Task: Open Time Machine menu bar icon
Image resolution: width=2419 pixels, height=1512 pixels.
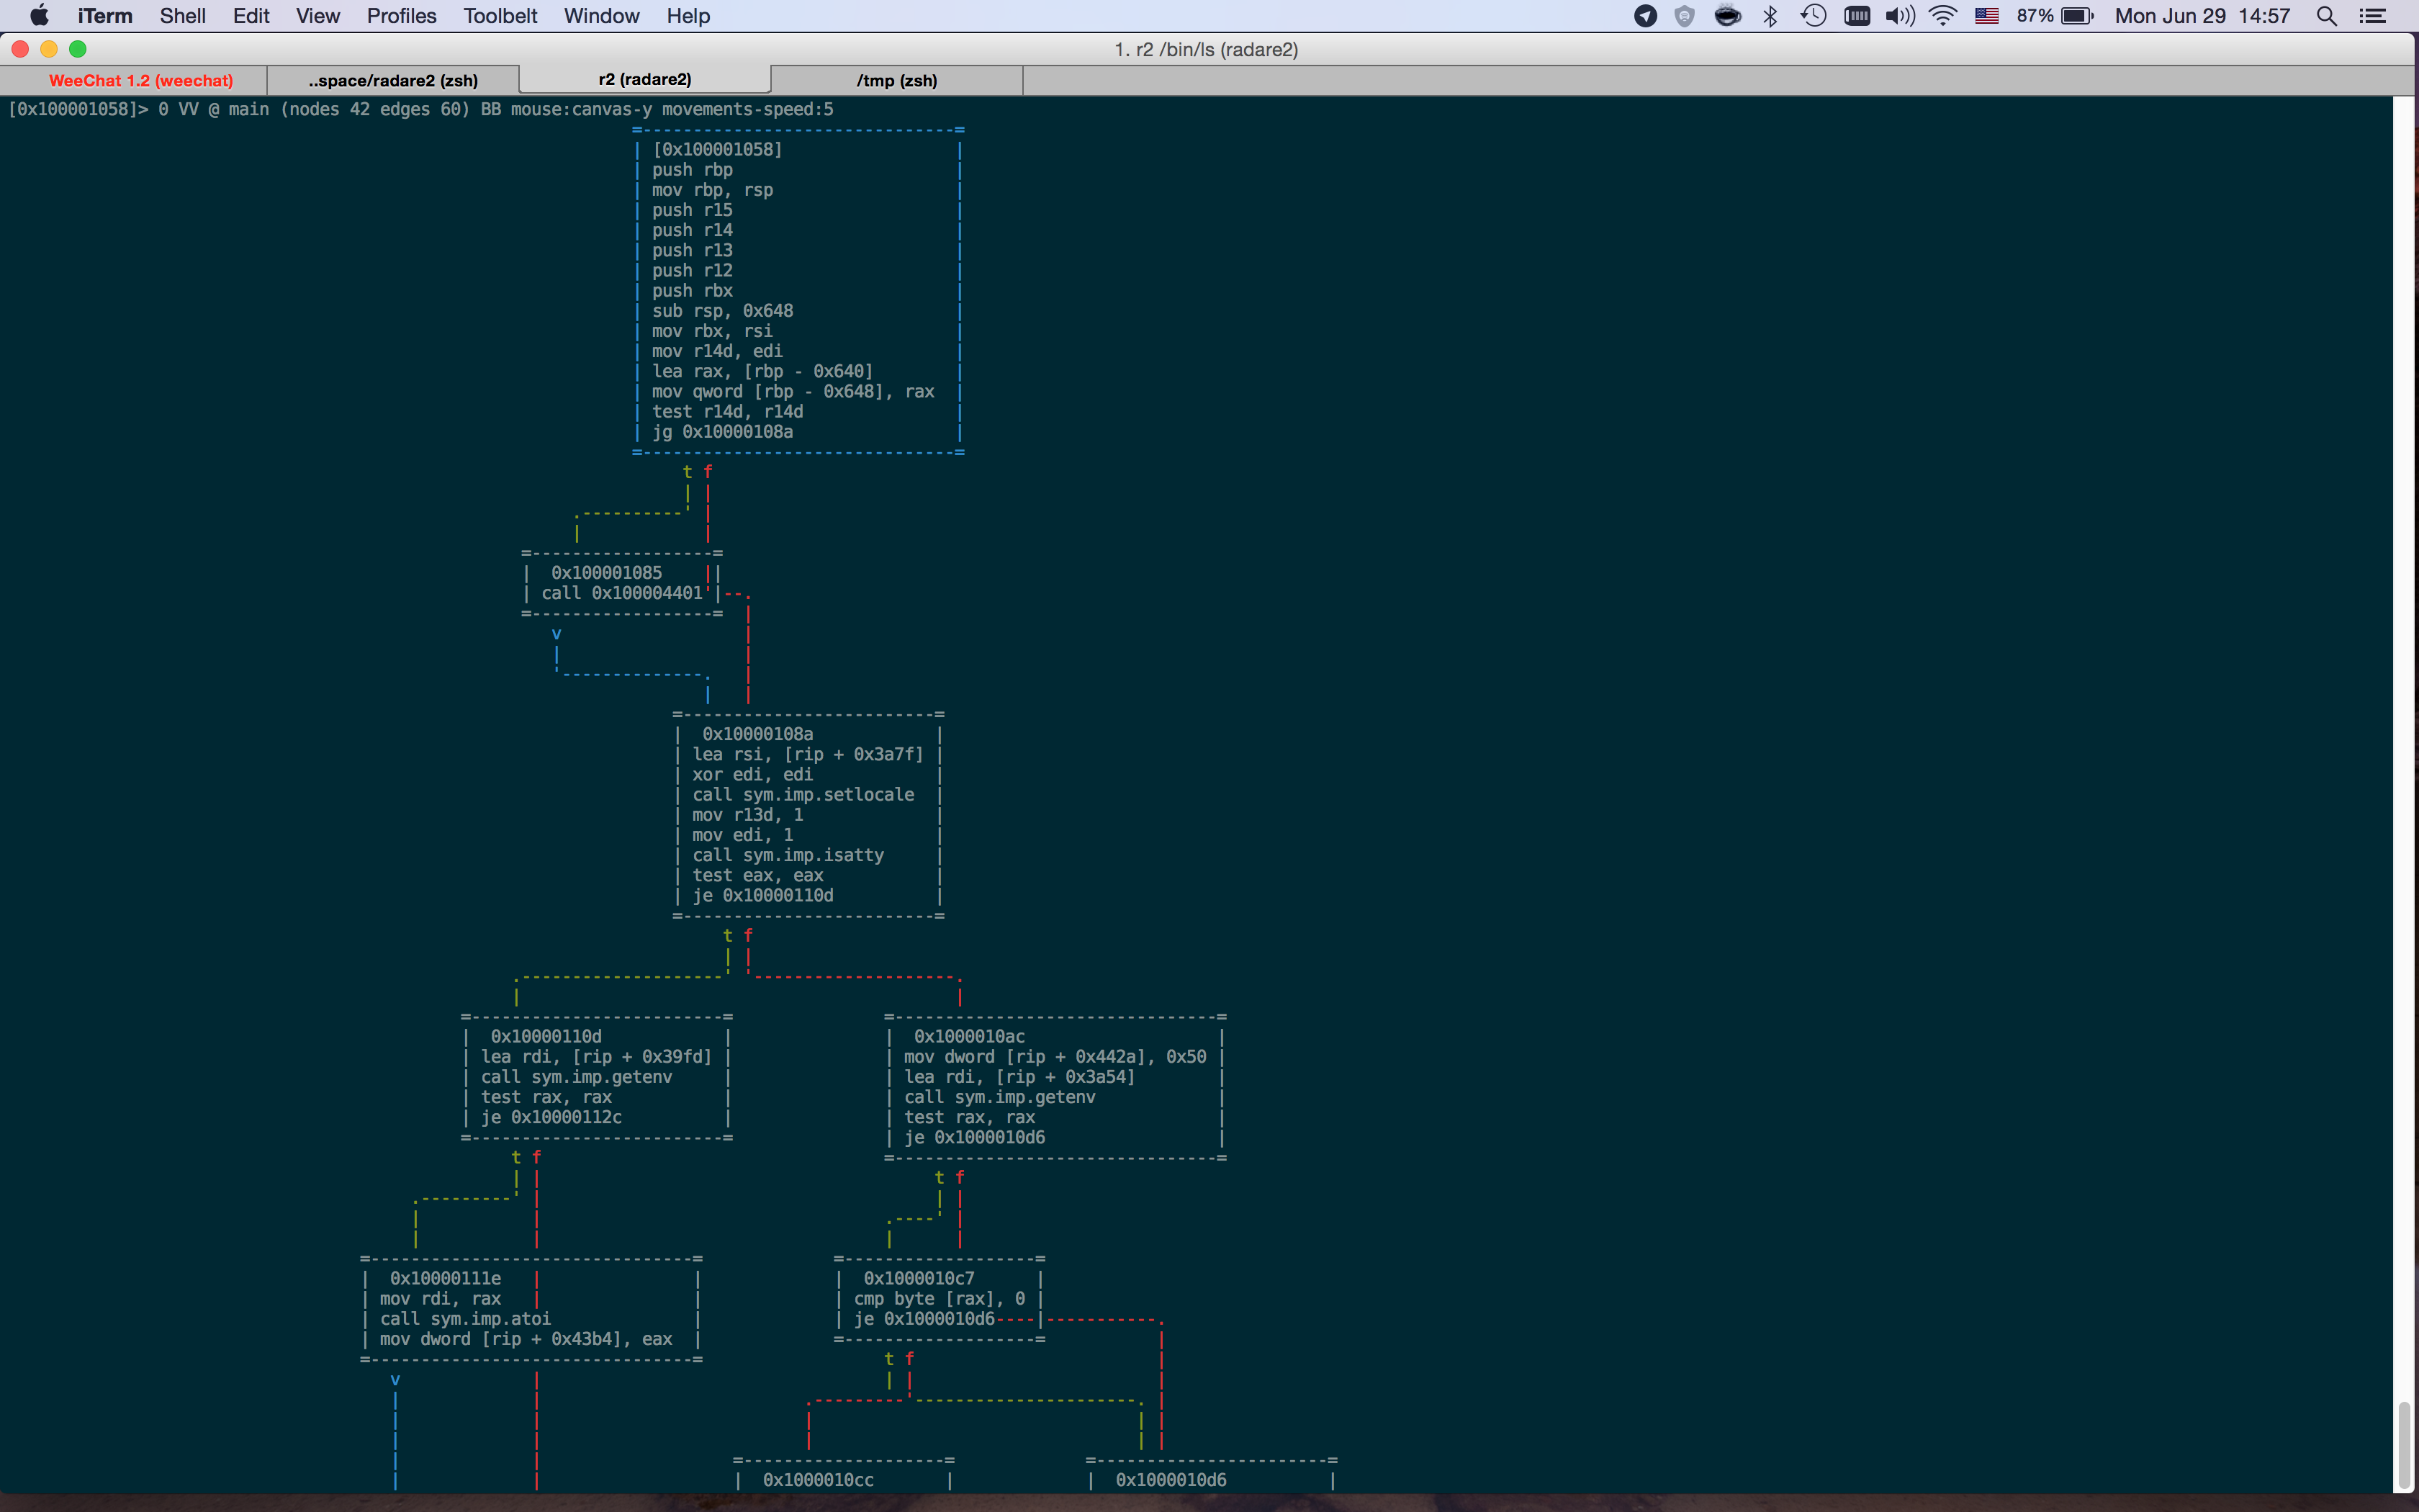Action: point(1814,16)
